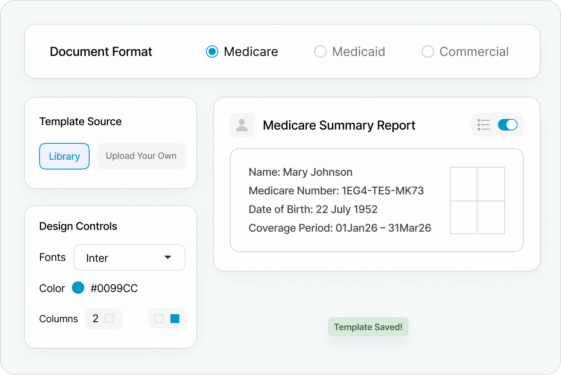The image size is (561, 375).
Task: Click the user avatar icon
Action: coord(242,125)
